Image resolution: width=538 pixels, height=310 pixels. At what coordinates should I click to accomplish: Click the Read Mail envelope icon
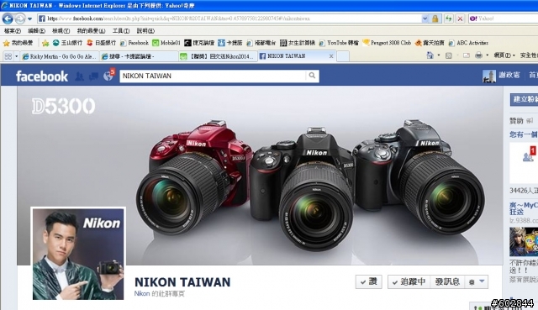tap(467, 55)
